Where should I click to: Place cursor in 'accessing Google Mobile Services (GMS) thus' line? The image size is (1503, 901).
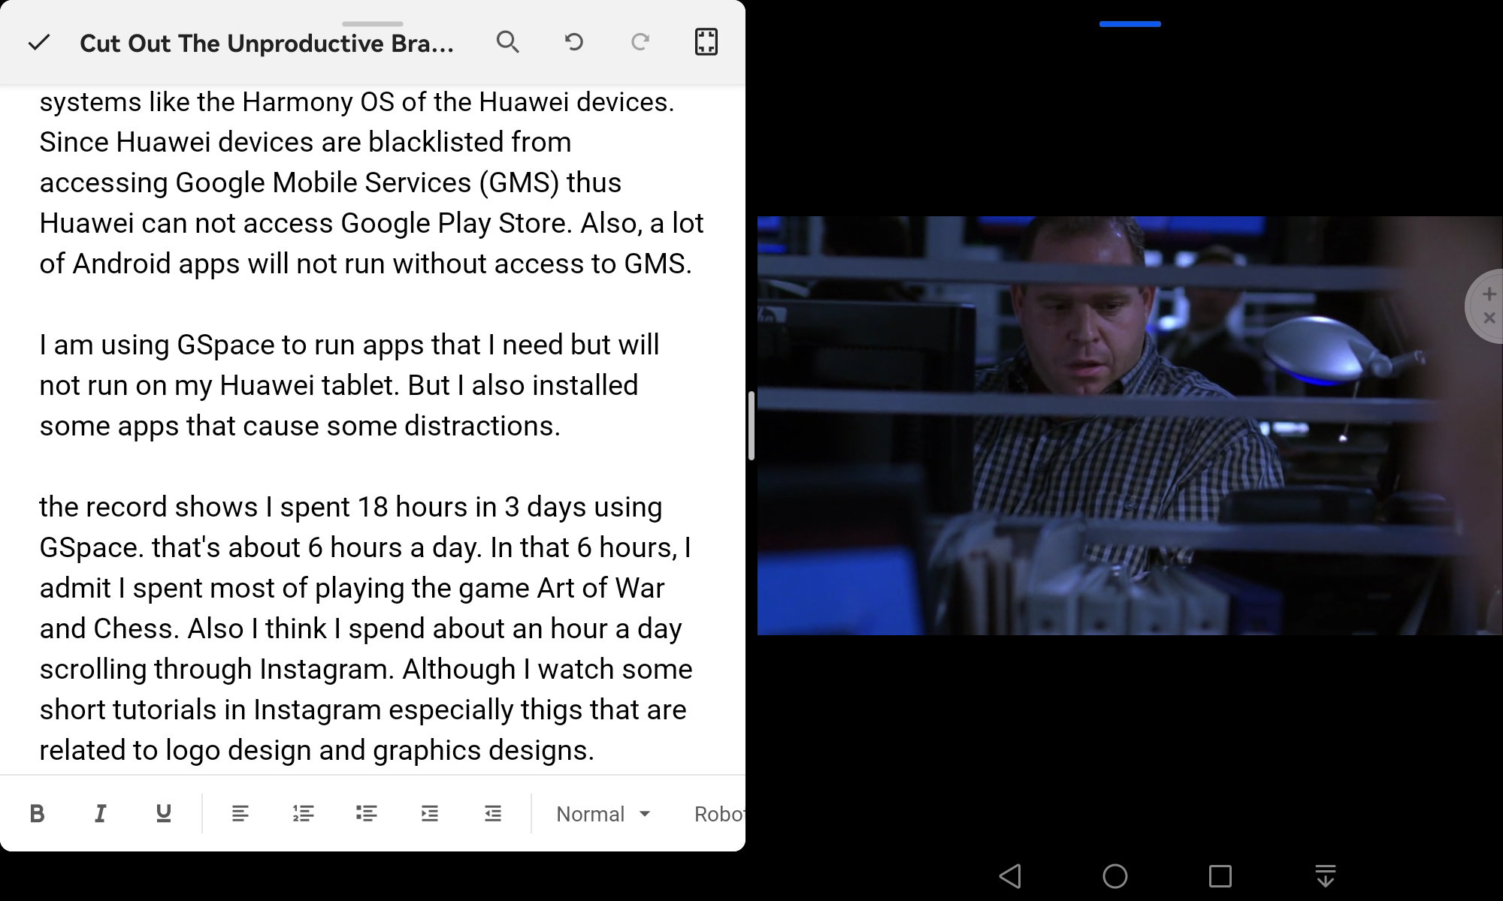pyautogui.click(x=331, y=182)
